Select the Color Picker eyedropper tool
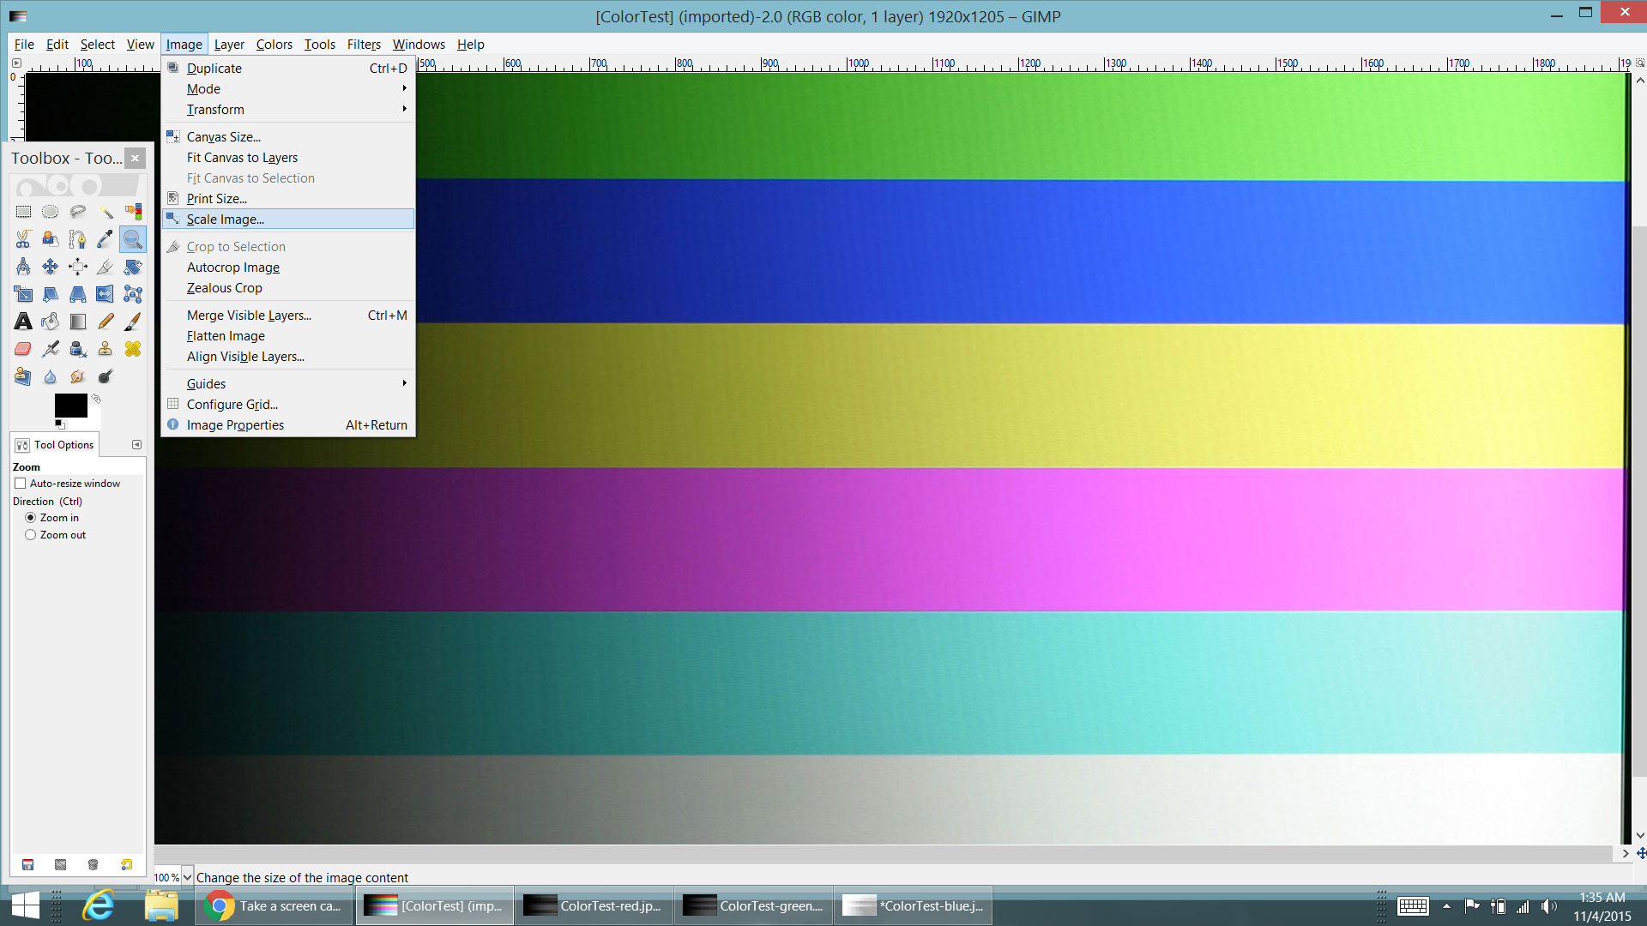Image resolution: width=1647 pixels, height=926 pixels. (x=106, y=239)
